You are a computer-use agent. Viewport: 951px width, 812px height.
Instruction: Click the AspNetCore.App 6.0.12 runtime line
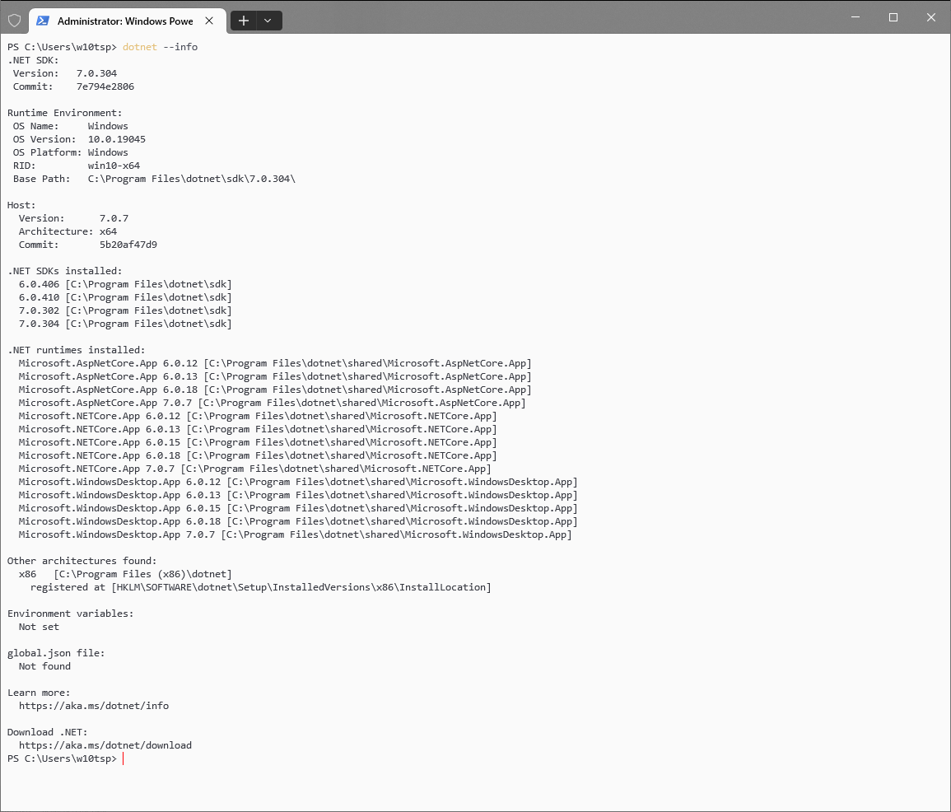click(275, 363)
